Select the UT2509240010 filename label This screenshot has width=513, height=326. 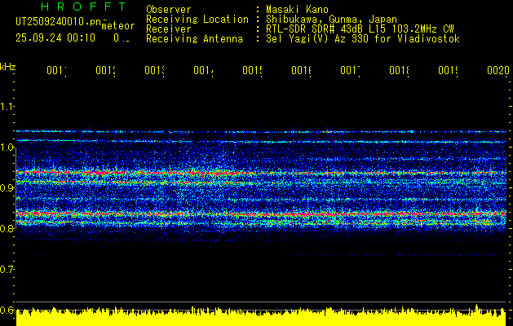click(56, 22)
